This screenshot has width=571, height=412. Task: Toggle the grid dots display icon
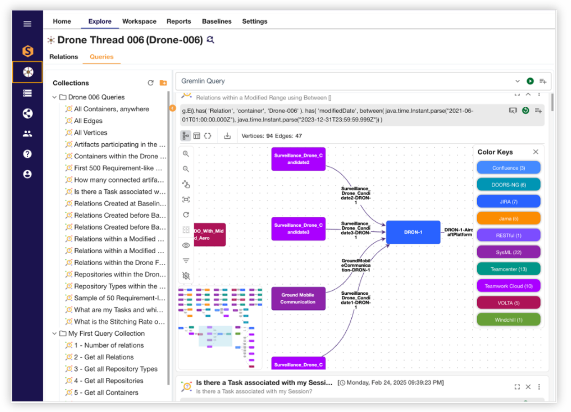pyautogui.click(x=186, y=230)
